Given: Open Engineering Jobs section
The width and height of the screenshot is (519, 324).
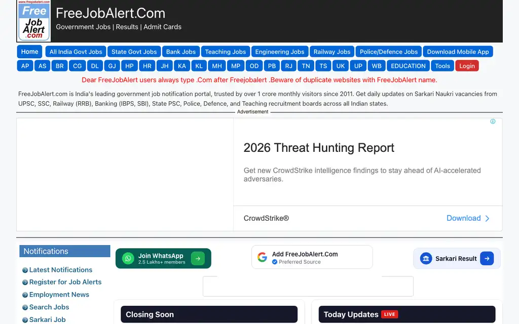Looking at the screenshot, I should point(280,52).
